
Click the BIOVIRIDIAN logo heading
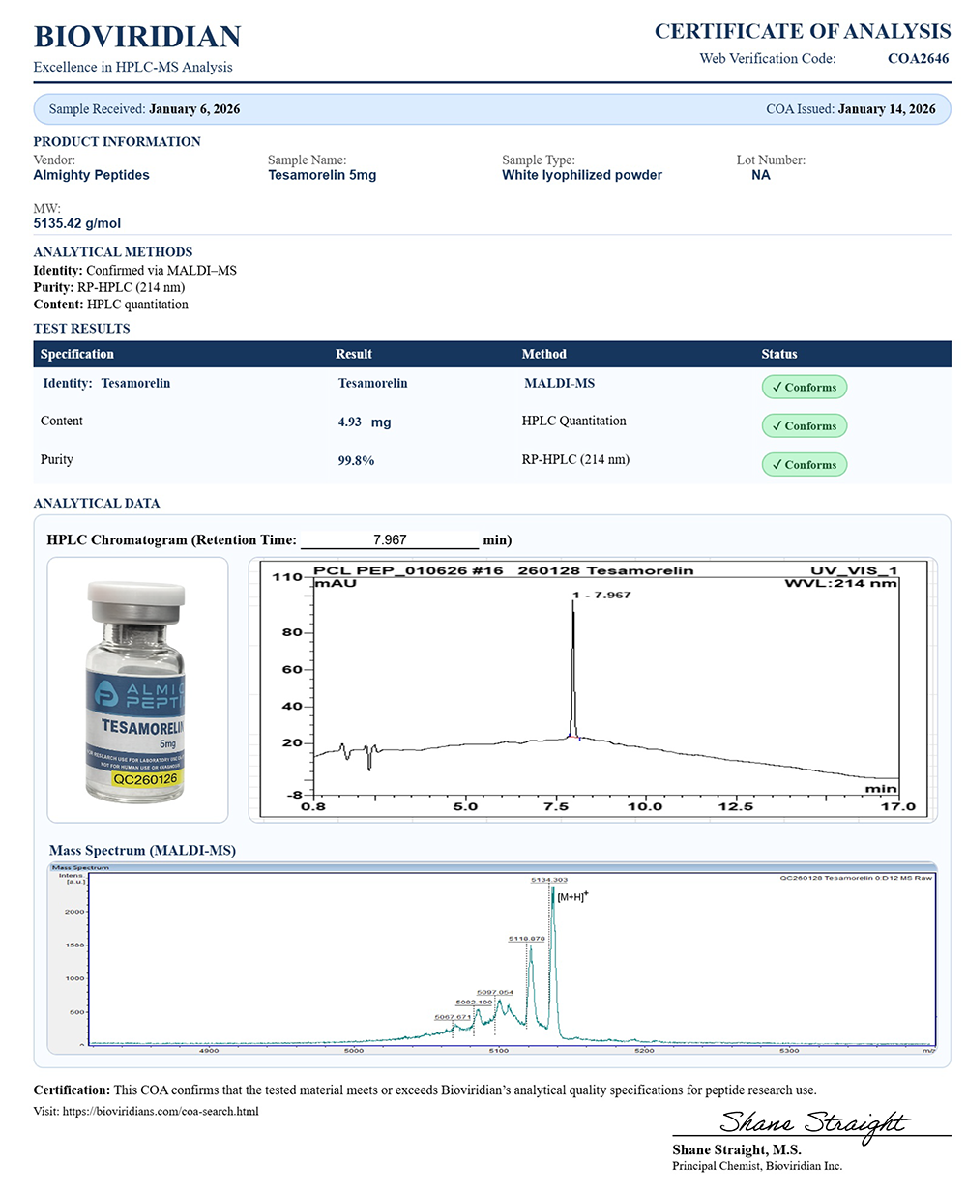[x=137, y=37]
